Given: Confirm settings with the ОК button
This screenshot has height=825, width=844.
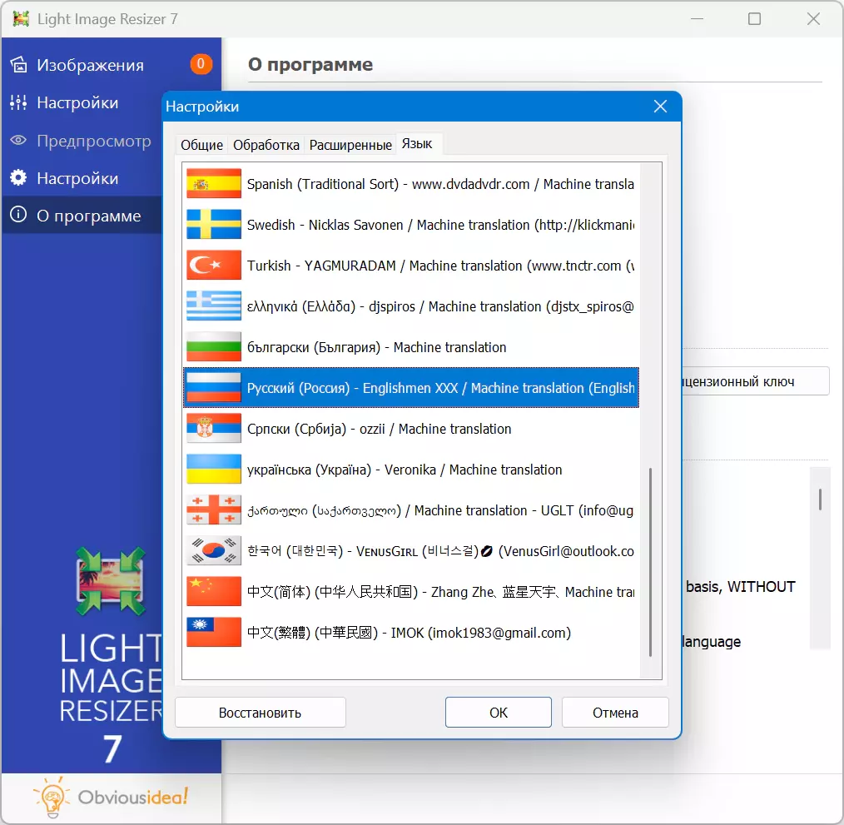Looking at the screenshot, I should pyautogui.click(x=499, y=713).
